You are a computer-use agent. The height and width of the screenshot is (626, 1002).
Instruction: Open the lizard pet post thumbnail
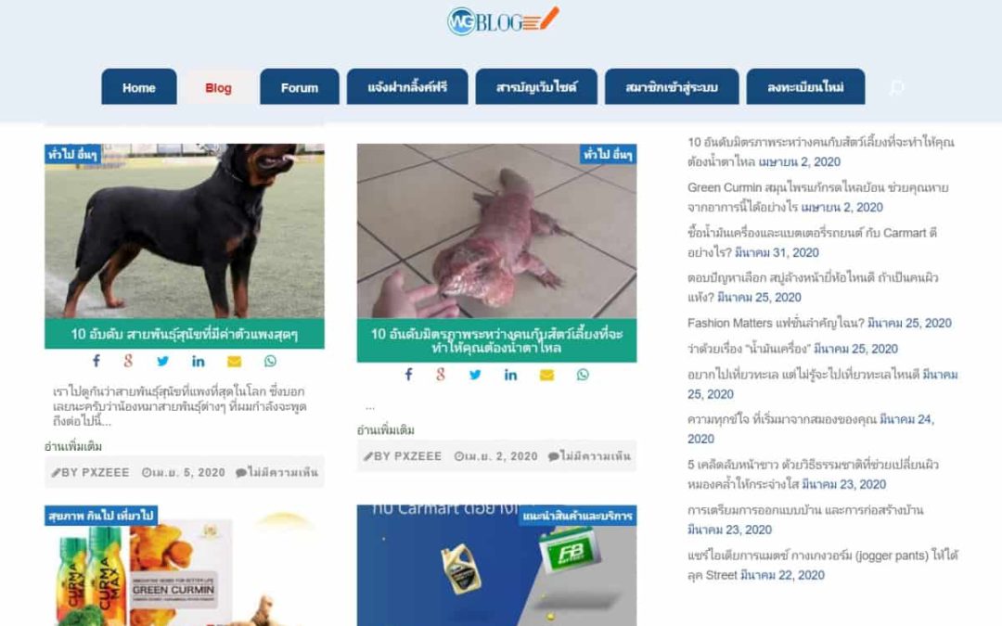point(496,231)
